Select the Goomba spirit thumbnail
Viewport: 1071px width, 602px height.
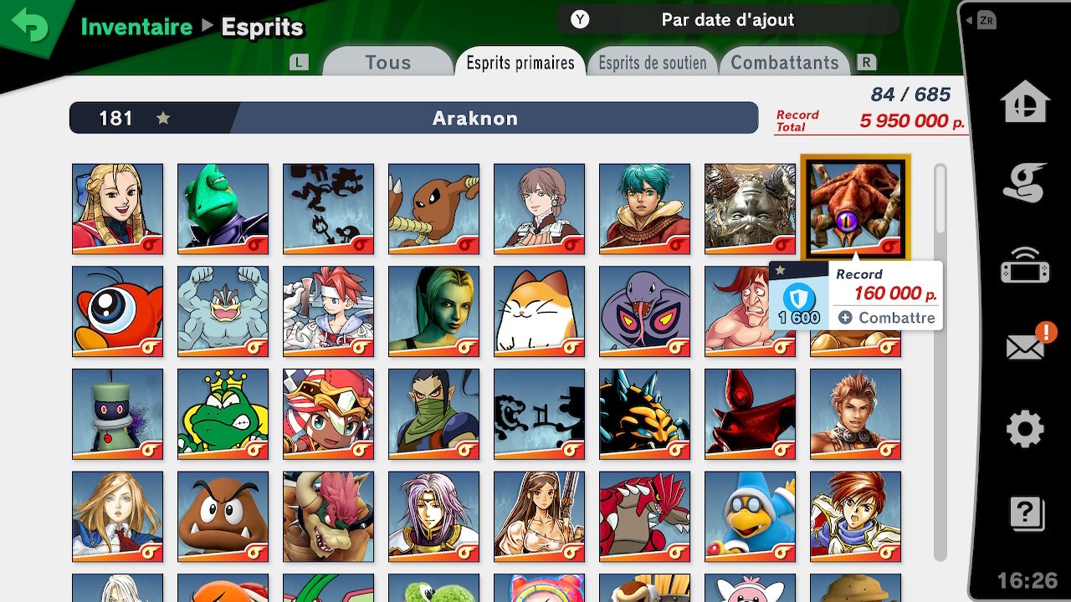[223, 517]
